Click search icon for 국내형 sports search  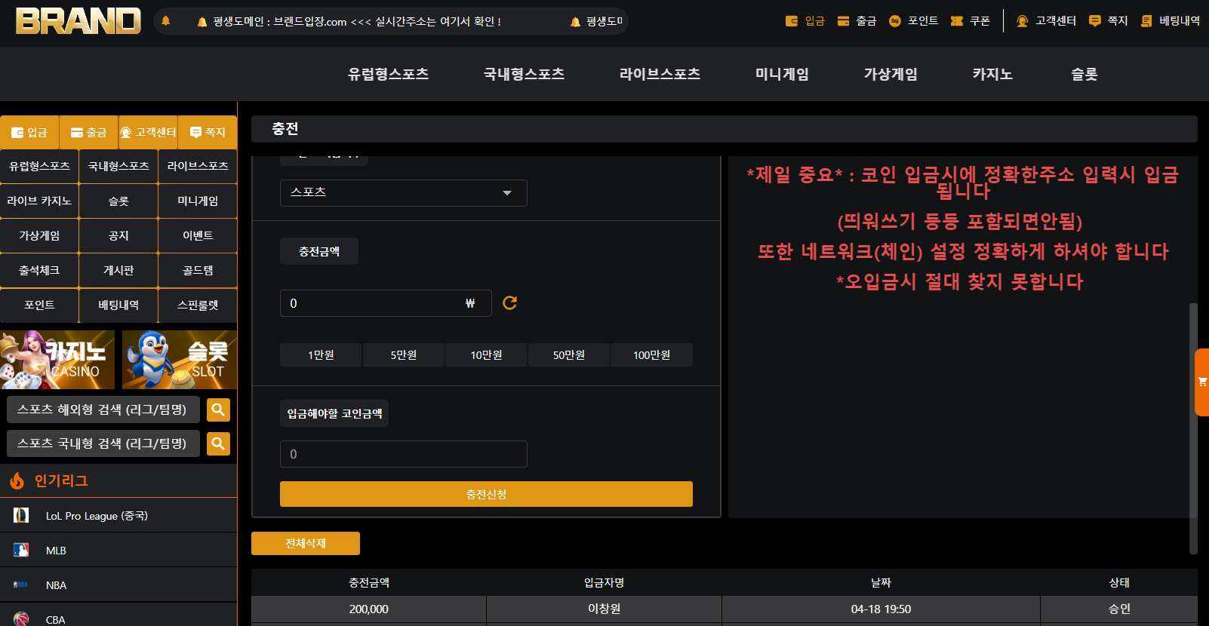click(218, 443)
